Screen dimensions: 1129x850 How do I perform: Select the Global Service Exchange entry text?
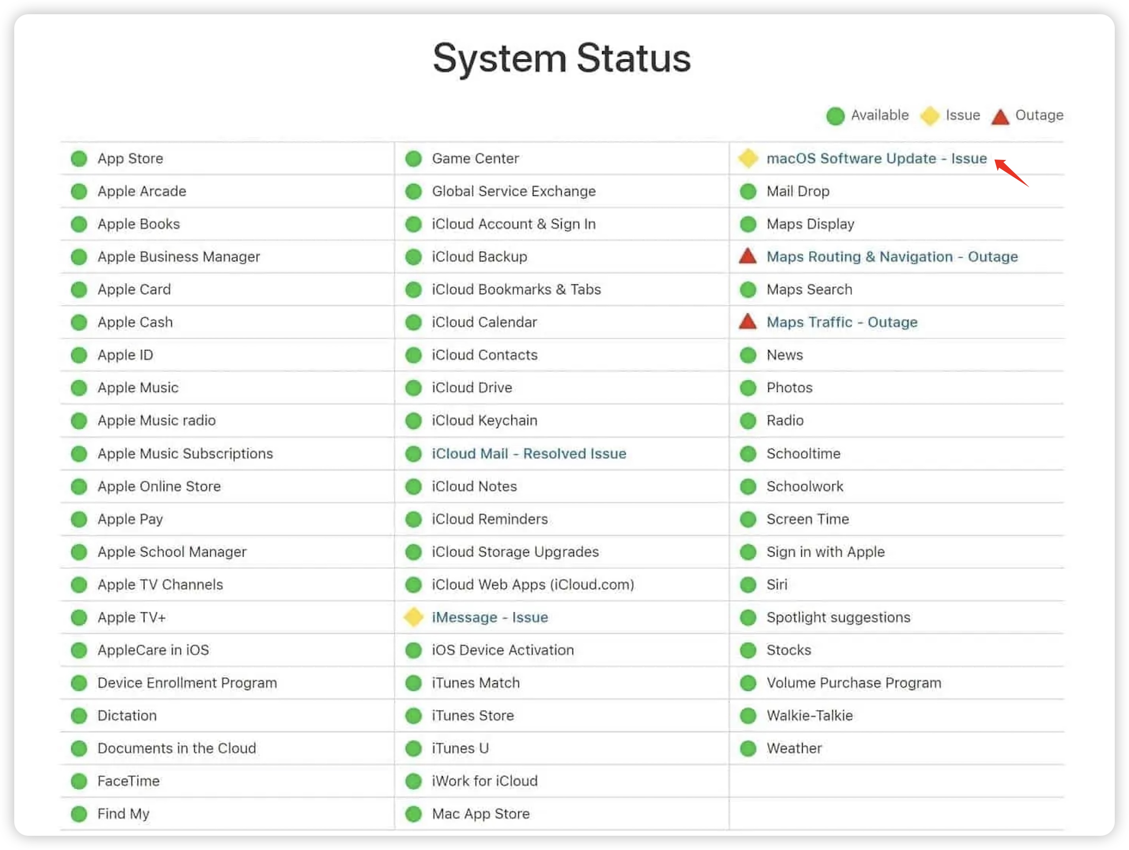[x=514, y=191]
